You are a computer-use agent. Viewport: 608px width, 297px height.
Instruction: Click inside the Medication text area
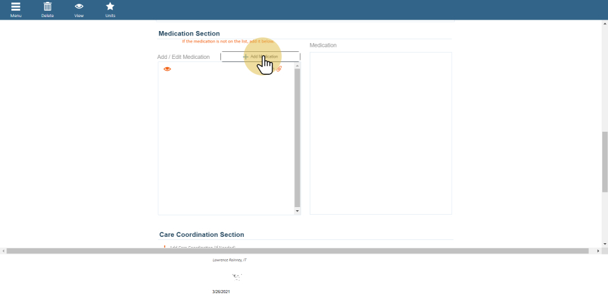pos(381,133)
